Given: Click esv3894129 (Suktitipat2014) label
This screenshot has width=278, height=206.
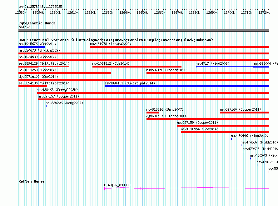Looking at the screenshot, I should click(44, 63).
